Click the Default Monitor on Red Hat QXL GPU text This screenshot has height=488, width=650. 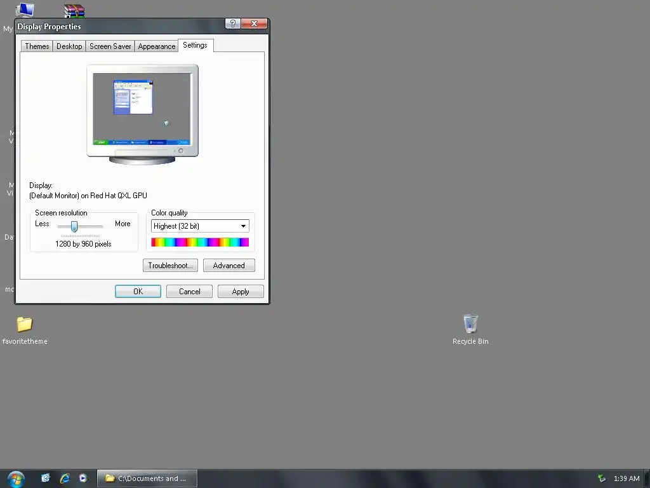pyautogui.click(x=88, y=196)
